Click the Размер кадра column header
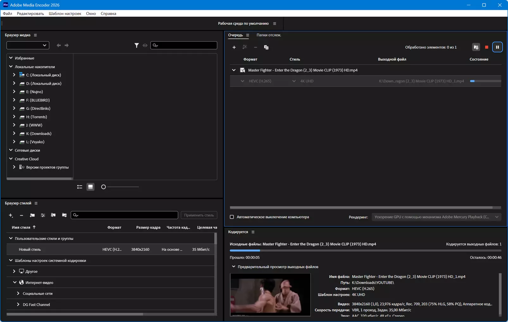 [x=148, y=227]
